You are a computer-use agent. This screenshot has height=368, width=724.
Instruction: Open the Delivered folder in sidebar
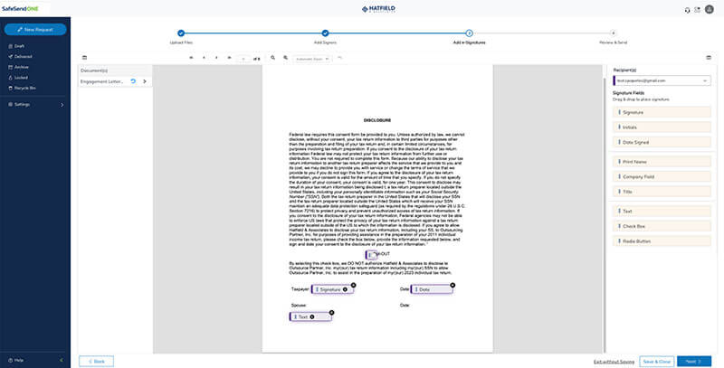pyautogui.click(x=20, y=57)
